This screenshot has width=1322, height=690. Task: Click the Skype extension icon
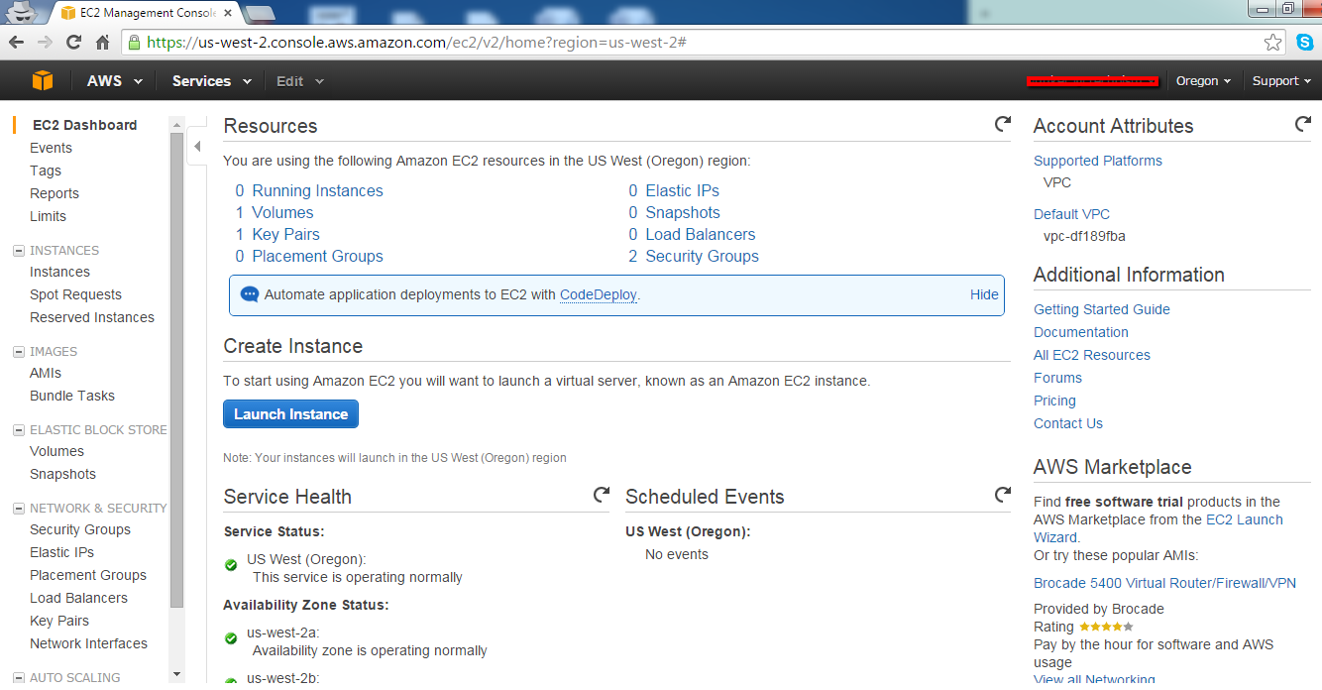(x=1305, y=42)
